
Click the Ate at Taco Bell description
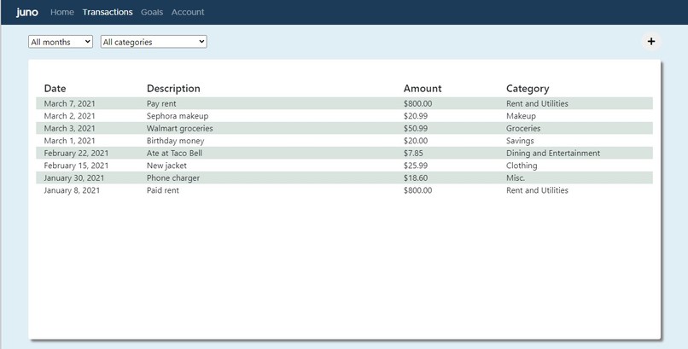(174, 153)
